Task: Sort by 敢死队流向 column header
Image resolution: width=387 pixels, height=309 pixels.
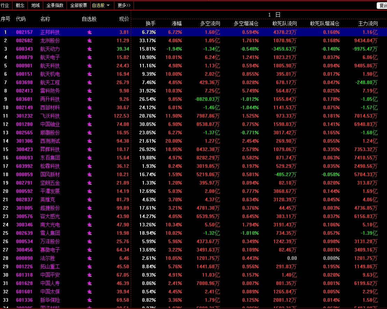Action: 284,23
